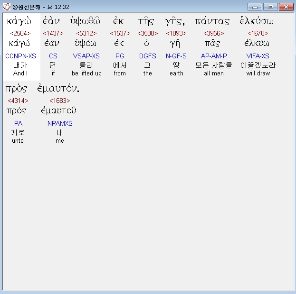Select the Greek word ἐὰν in verse

point(51,21)
